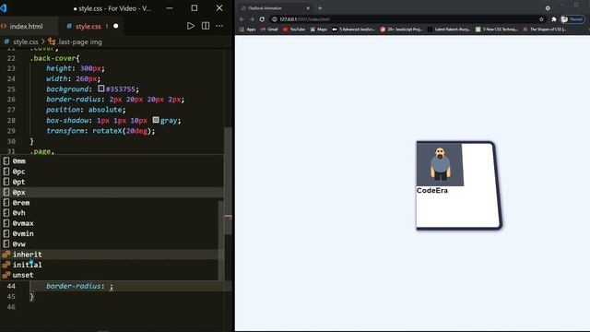
Task: Minimize the VS Code window
Action: [x=170, y=8]
